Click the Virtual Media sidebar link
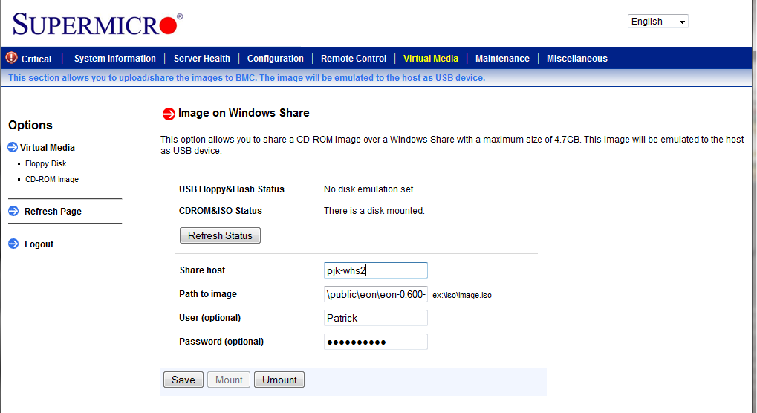 pos(48,148)
